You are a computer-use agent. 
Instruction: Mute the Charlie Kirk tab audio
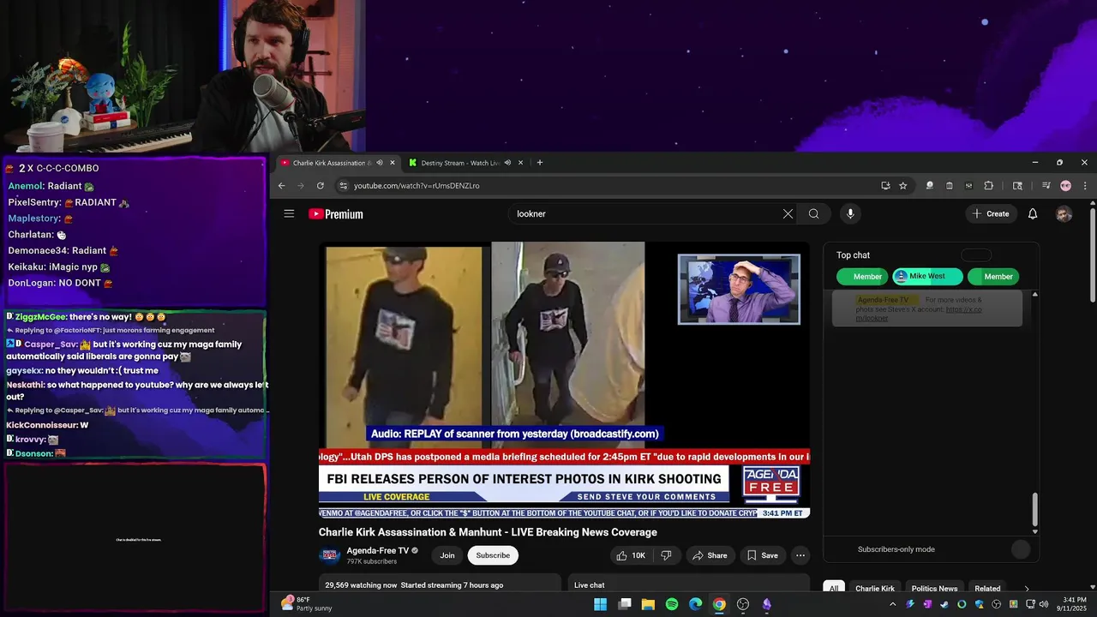[x=380, y=163]
